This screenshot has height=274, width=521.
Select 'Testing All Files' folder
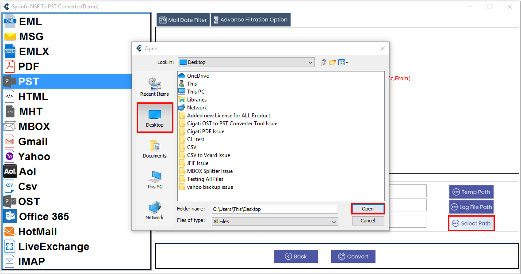(201, 179)
